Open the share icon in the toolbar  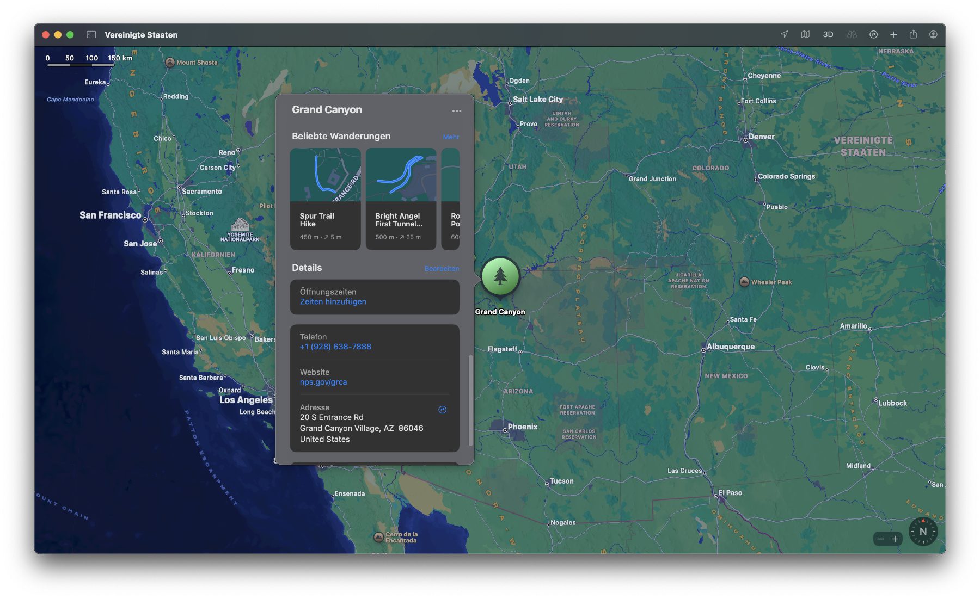pyautogui.click(x=913, y=34)
